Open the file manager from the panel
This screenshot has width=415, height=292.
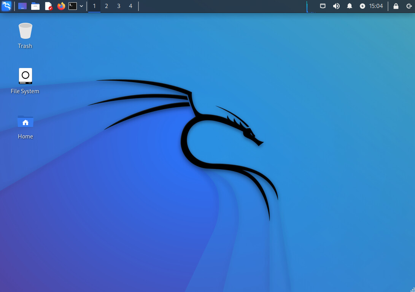tap(35, 6)
